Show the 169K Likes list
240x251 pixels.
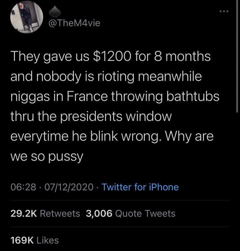[34, 240]
